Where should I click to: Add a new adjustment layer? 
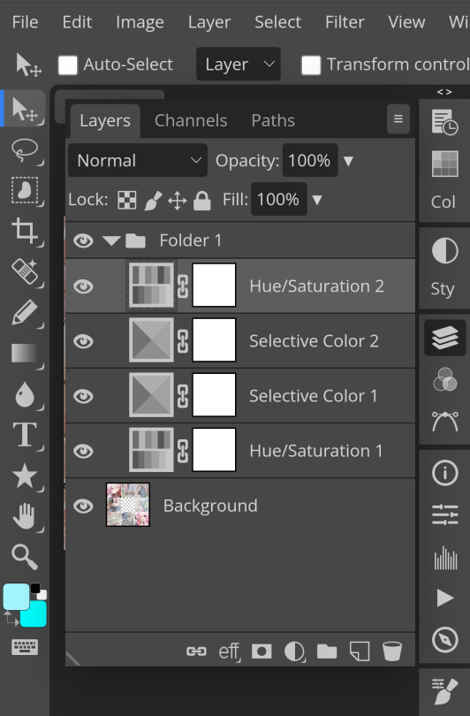click(x=294, y=651)
